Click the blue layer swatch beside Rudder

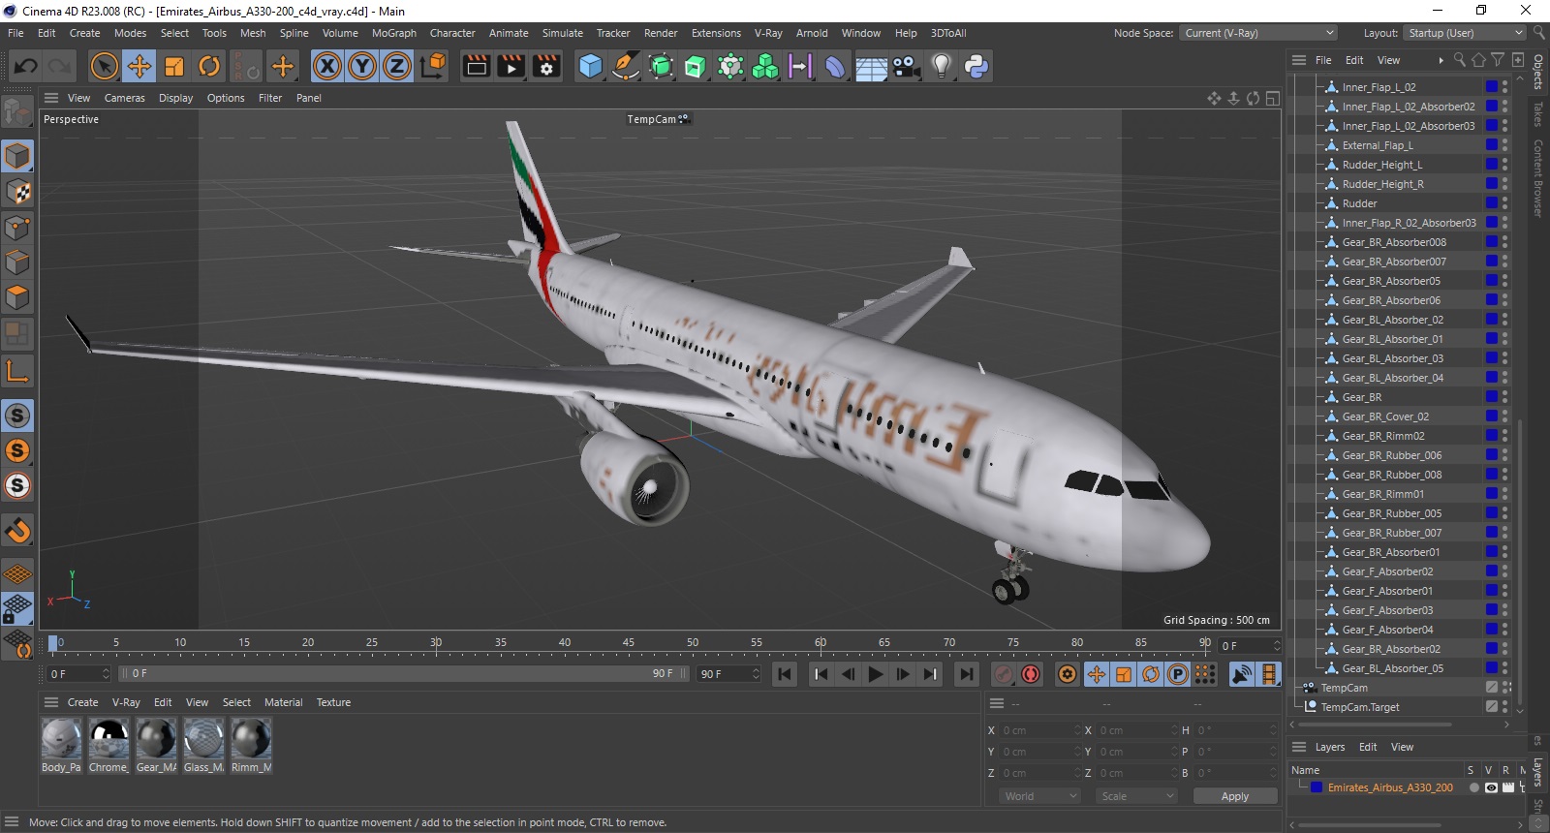point(1492,203)
